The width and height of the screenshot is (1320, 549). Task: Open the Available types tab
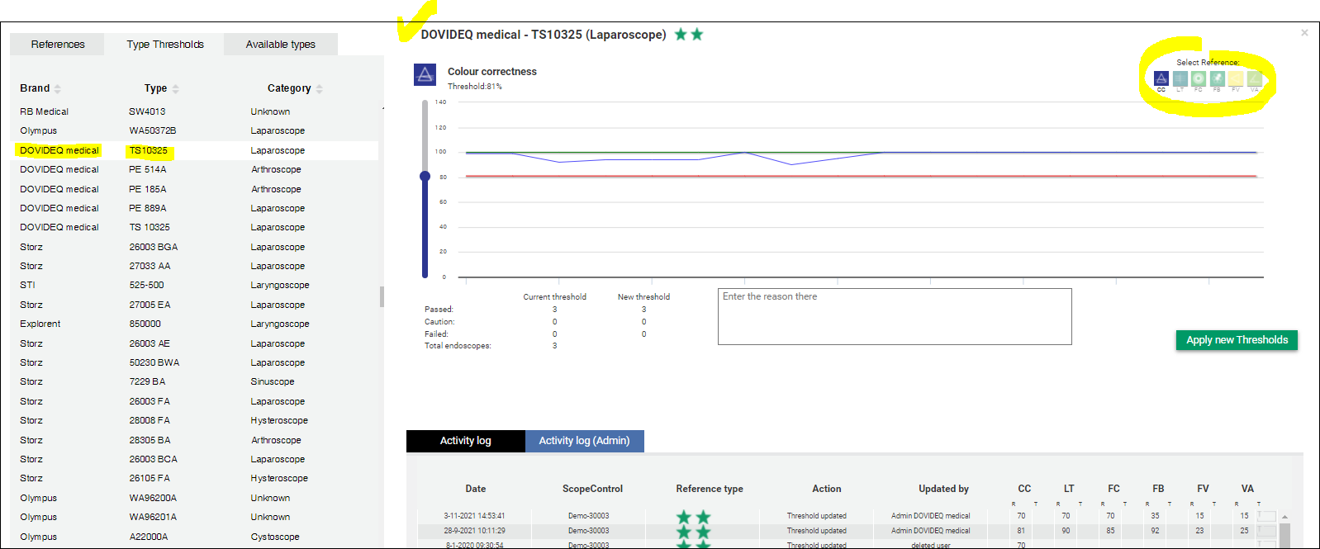click(x=280, y=45)
